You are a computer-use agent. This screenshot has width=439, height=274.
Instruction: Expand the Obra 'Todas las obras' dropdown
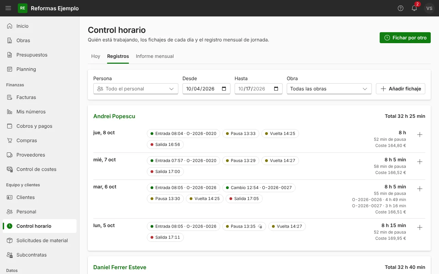tap(329, 89)
